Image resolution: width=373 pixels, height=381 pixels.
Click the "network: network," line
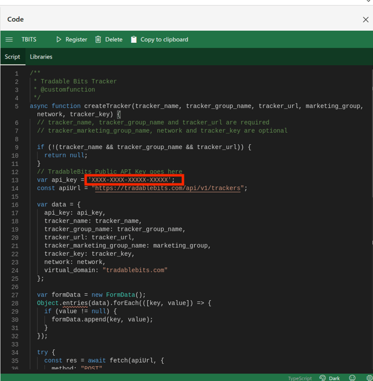click(75, 262)
